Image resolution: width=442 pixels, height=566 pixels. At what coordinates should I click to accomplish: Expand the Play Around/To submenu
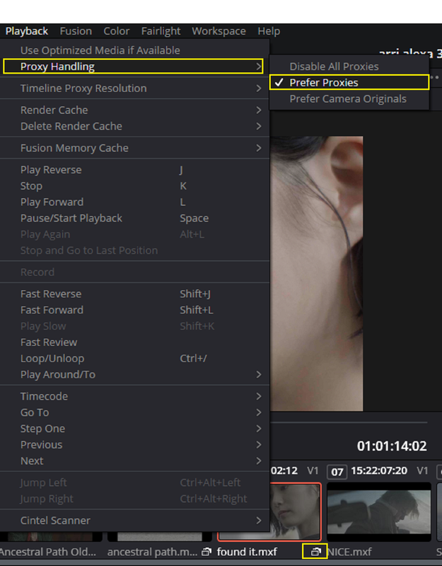click(134, 374)
